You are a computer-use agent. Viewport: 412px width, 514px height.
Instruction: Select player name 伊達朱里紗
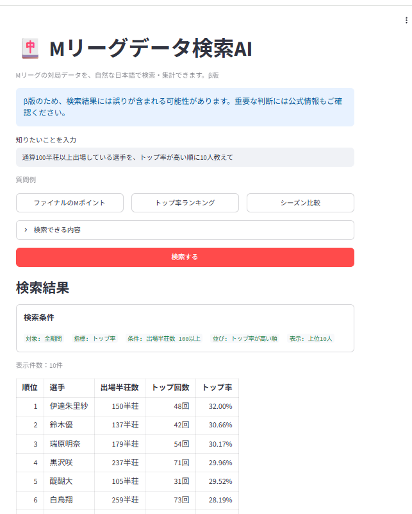69,406
